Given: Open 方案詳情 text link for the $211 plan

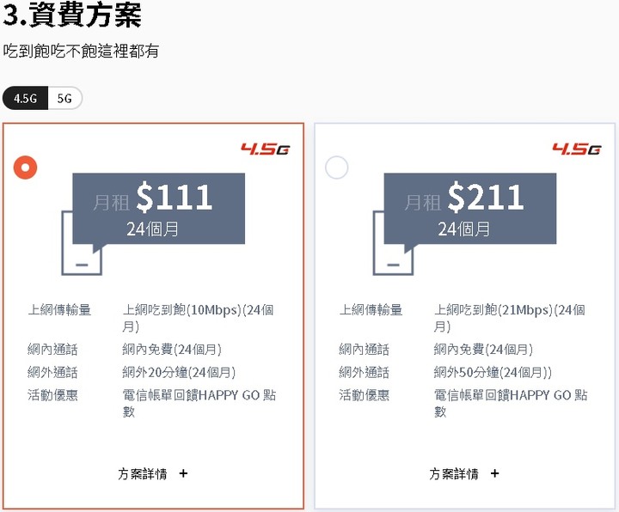Looking at the screenshot, I should tap(454, 473).
